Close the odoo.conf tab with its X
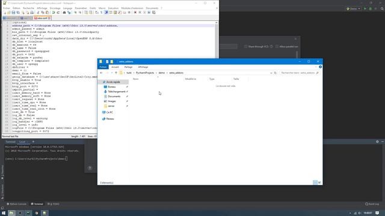 [49, 18]
